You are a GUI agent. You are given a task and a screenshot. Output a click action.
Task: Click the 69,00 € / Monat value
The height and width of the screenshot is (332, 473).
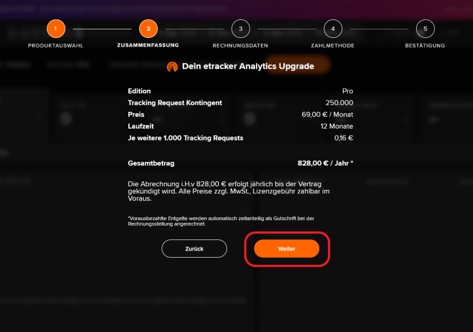point(327,115)
